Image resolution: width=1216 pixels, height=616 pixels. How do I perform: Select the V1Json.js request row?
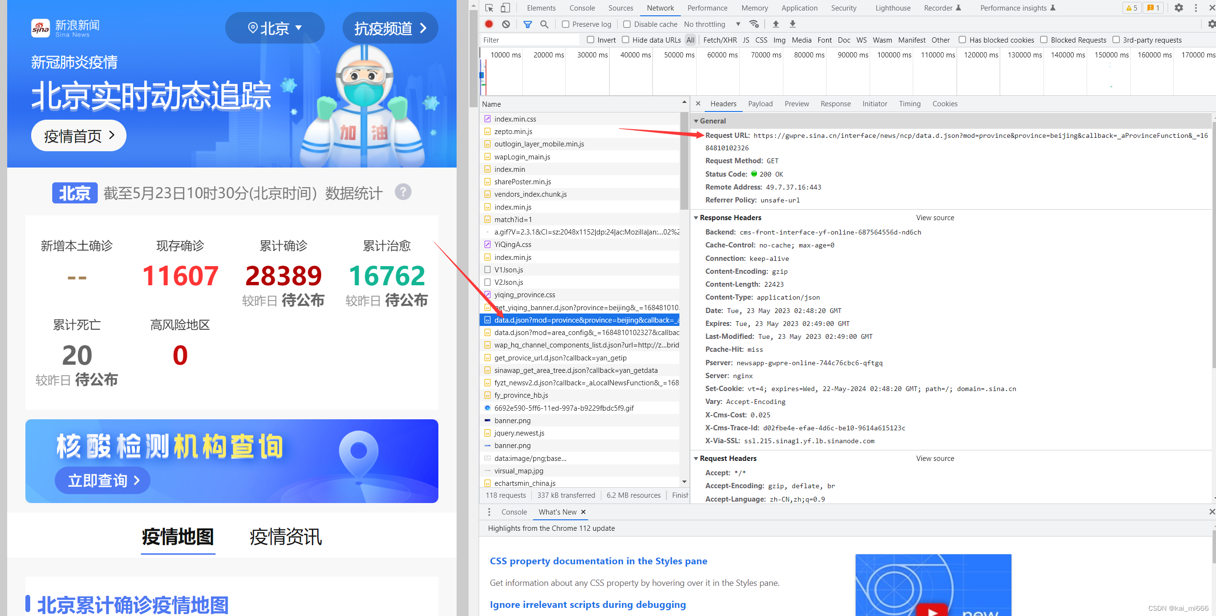(580, 270)
